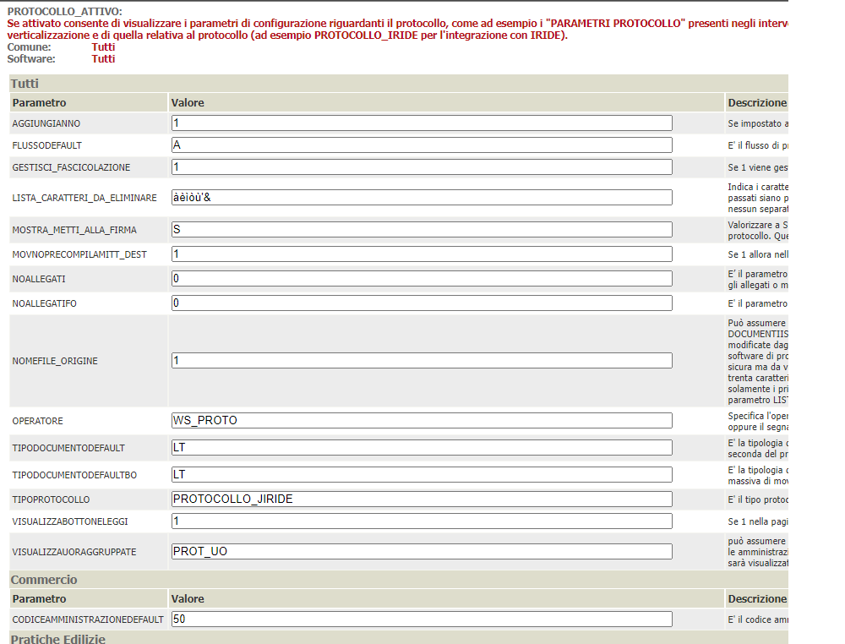Click the Pratiche Edilizie section header
The height and width of the screenshot is (644, 845).
click(397, 638)
